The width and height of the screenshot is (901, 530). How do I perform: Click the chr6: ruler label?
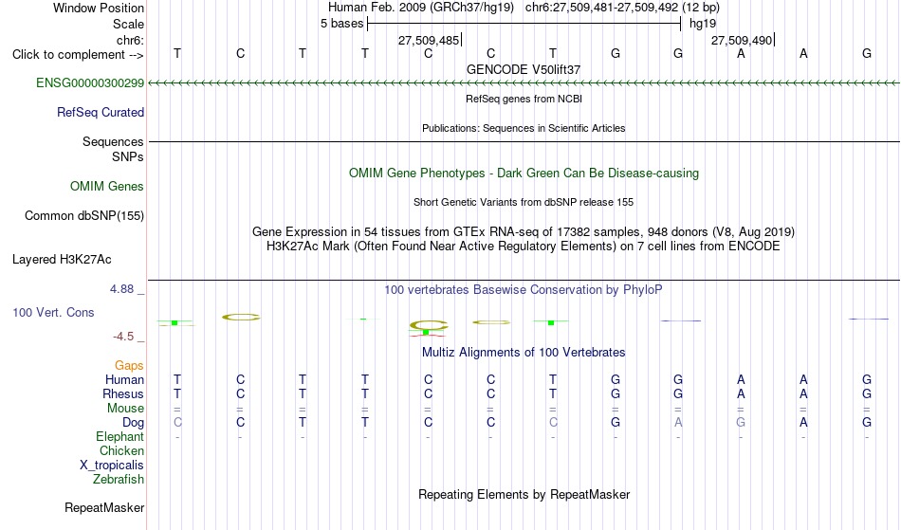click(x=130, y=41)
